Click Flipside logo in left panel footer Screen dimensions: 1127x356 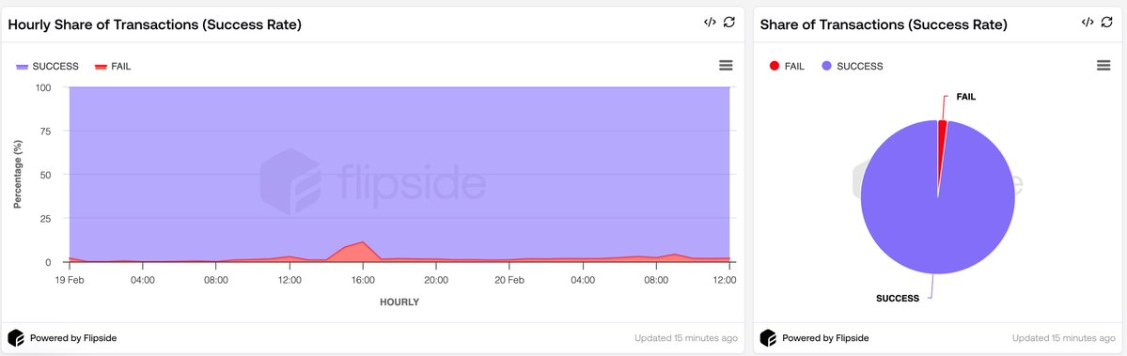click(16, 337)
